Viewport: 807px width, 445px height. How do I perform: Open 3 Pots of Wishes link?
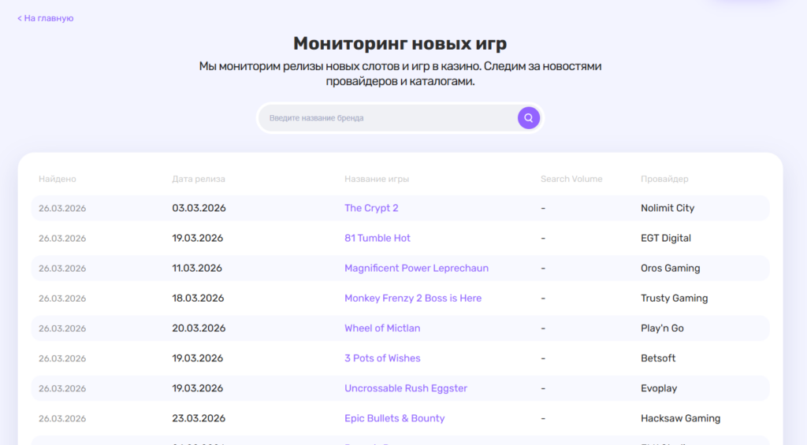(x=382, y=358)
